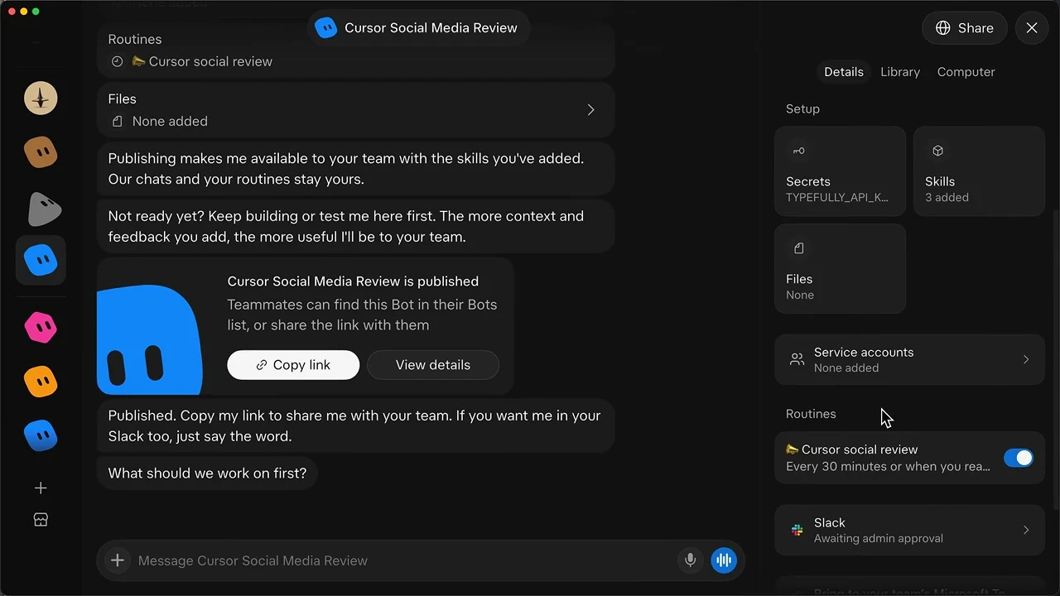Open the Skills card showing 3 added
Image resolution: width=1060 pixels, height=596 pixels.
tap(979, 171)
